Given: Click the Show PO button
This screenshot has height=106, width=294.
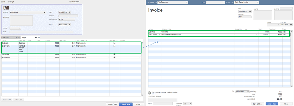Looking at the screenshot, I should click(19, 100).
